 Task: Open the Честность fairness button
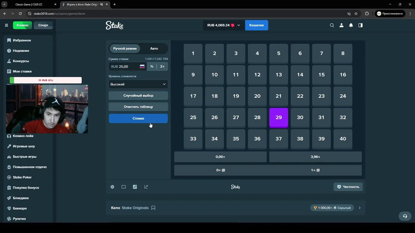tap(348, 187)
